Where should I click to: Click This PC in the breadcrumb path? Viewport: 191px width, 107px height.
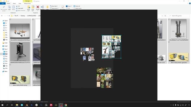point(16,16)
